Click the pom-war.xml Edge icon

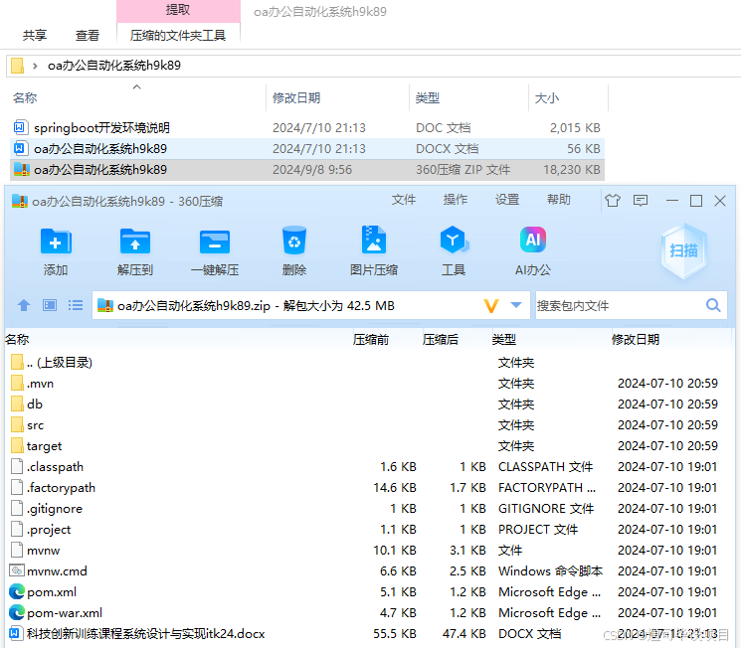(x=17, y=612)
